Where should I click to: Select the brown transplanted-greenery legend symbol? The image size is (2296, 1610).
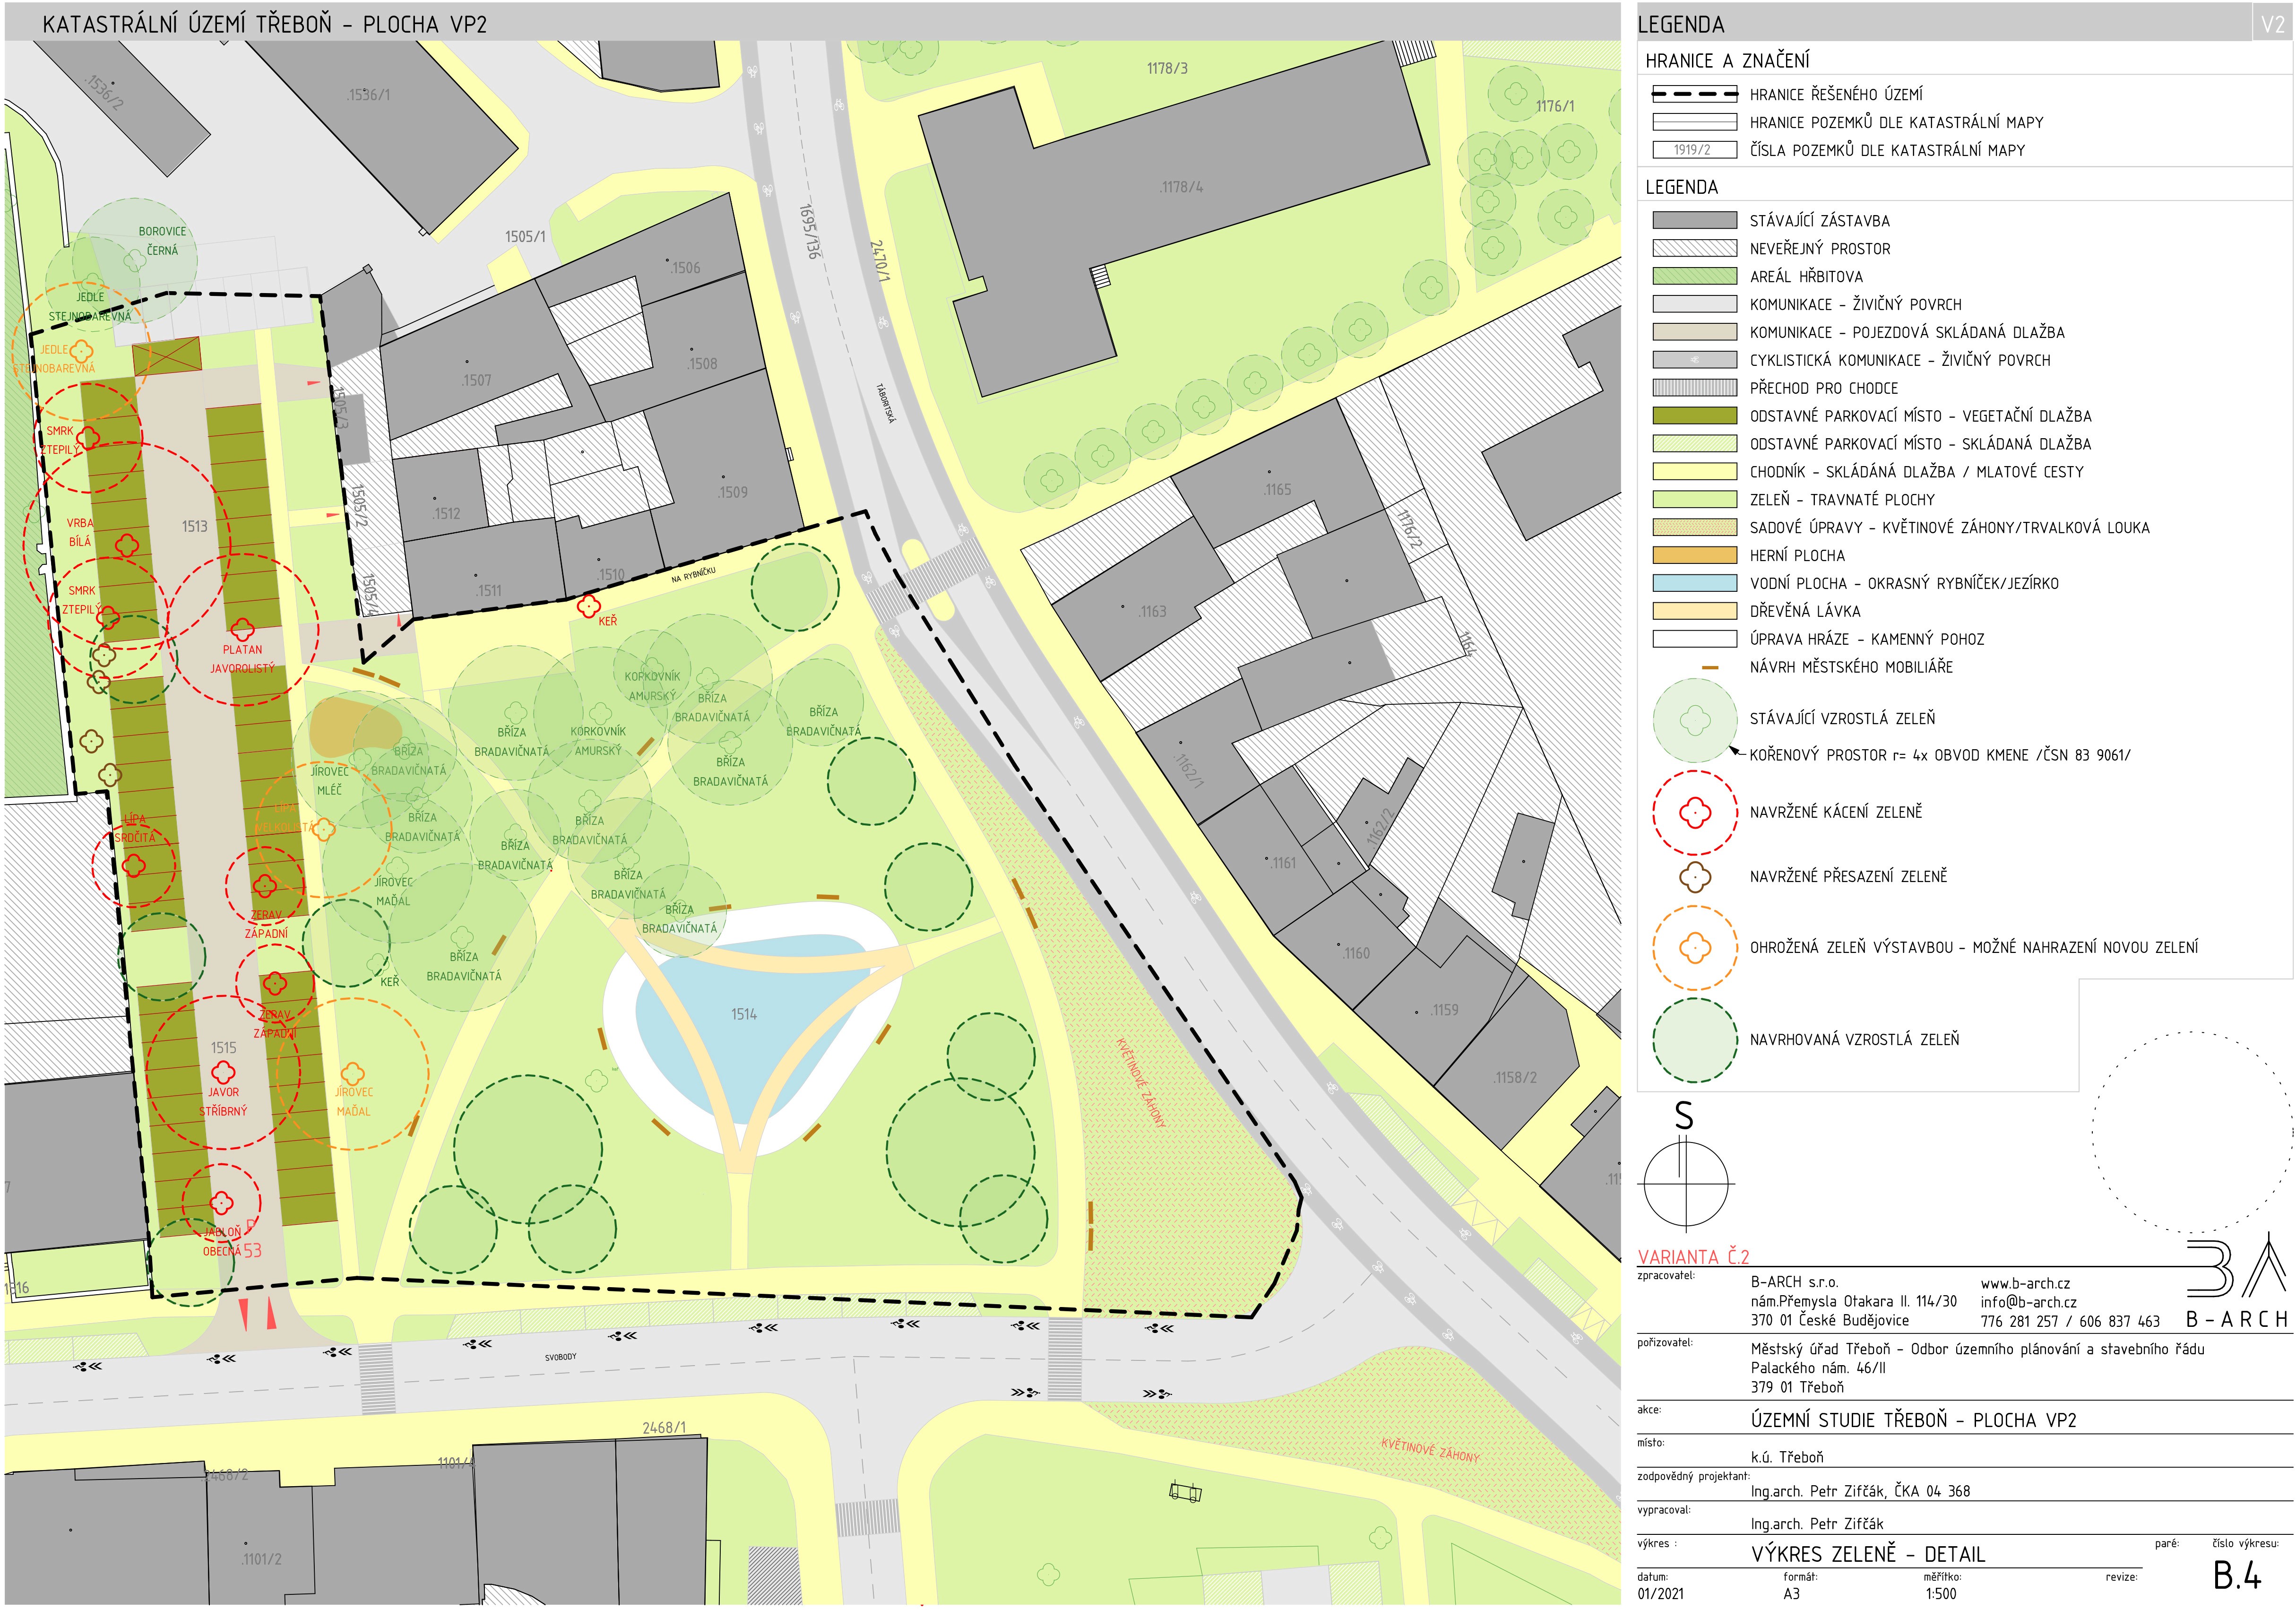1694,877
